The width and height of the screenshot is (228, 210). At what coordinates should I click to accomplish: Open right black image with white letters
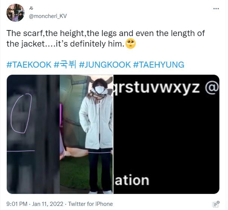[x=166, y=134]
